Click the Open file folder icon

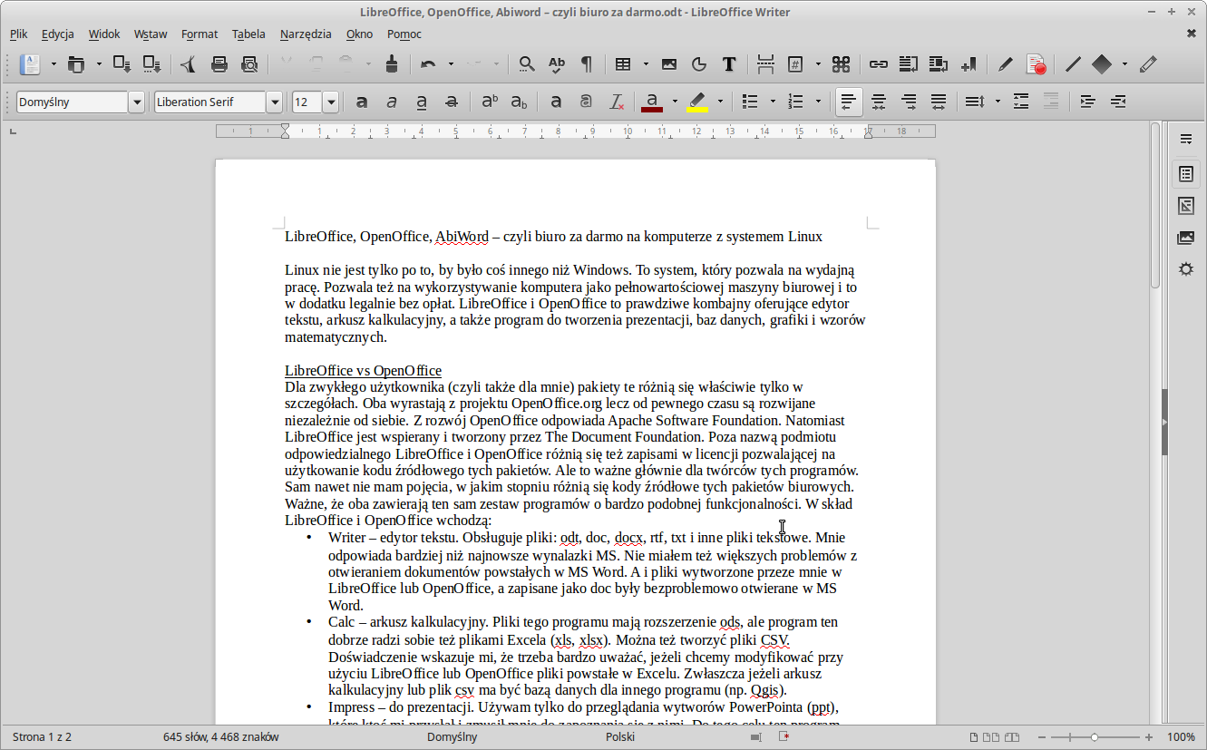[76, 64]
